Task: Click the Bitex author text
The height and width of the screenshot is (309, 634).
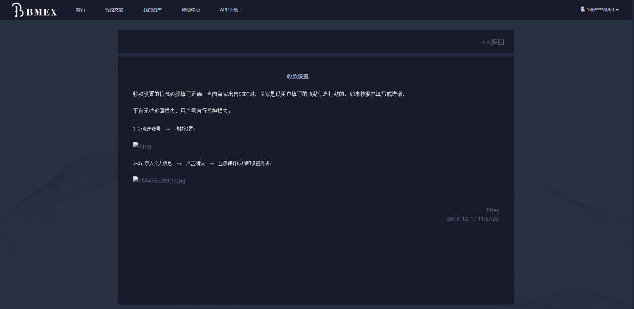Action: point(492,210)
